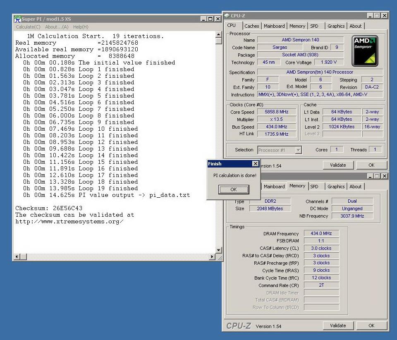Screen dimensions: 397x340
Task: Close the Super PI window
Action: 218,19
